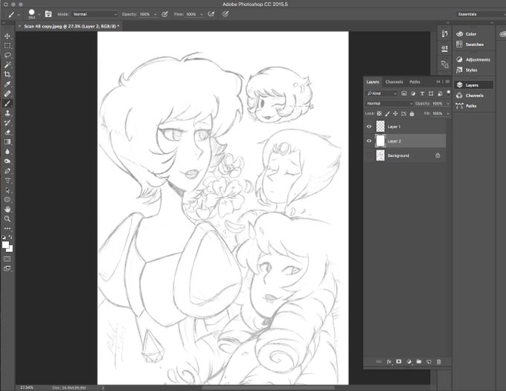Select the Eyedropper tool
Viewport: 506px width, 391px height.
[x=7, y=84]
